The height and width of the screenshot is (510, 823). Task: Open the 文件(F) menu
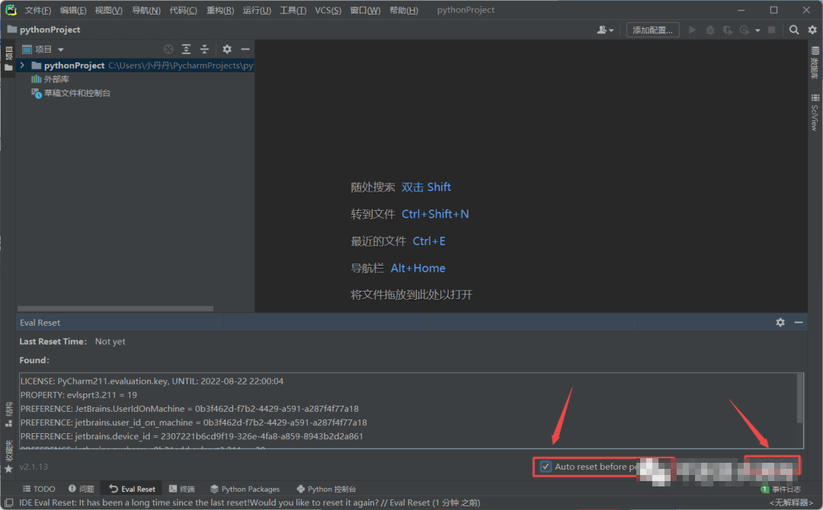point(37,10)
